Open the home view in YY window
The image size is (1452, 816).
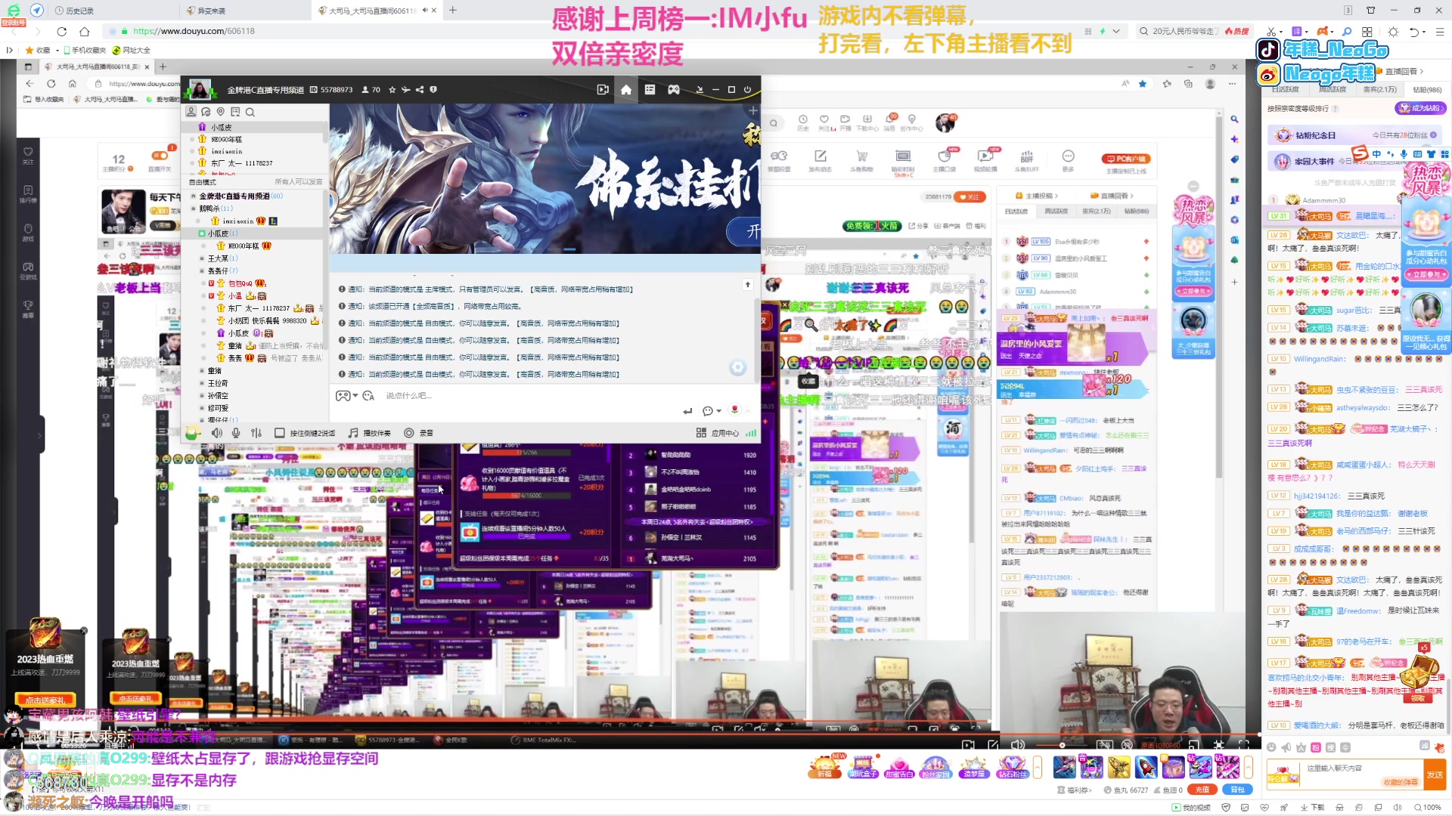pos(626,90)
